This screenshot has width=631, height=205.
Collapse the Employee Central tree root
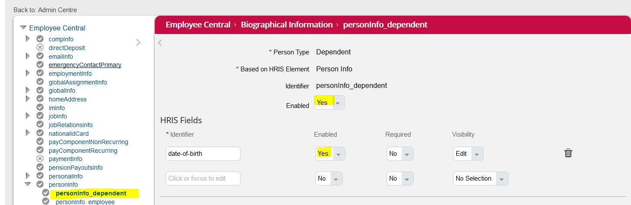coord(23,28)
